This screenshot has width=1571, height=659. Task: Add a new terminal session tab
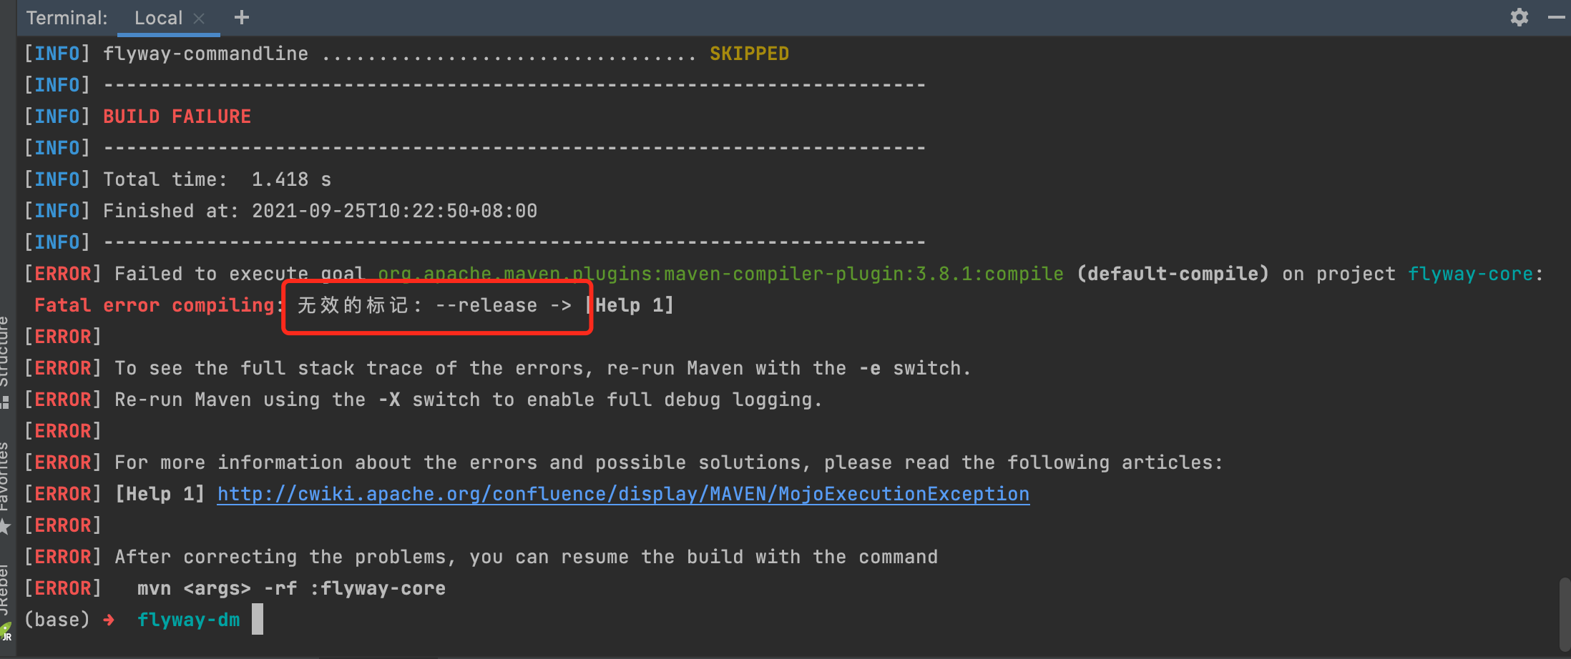coord(242,17)
